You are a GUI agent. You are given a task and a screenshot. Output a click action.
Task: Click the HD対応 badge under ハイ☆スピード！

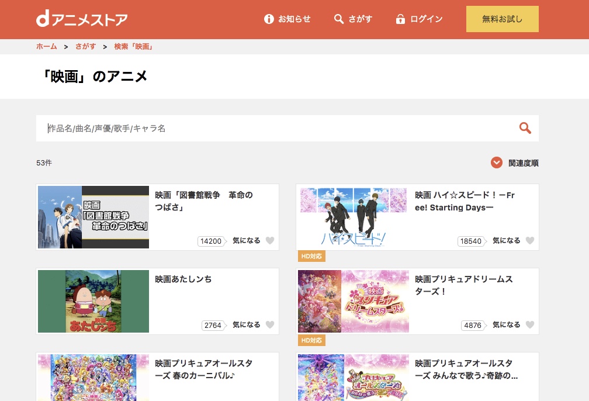pos(311,256)
